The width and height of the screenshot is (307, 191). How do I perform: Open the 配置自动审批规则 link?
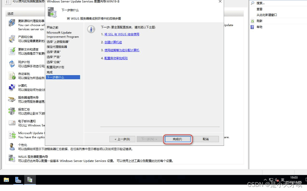tap(116, 58)
